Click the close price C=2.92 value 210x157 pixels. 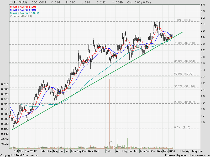(x=101, y=2)
